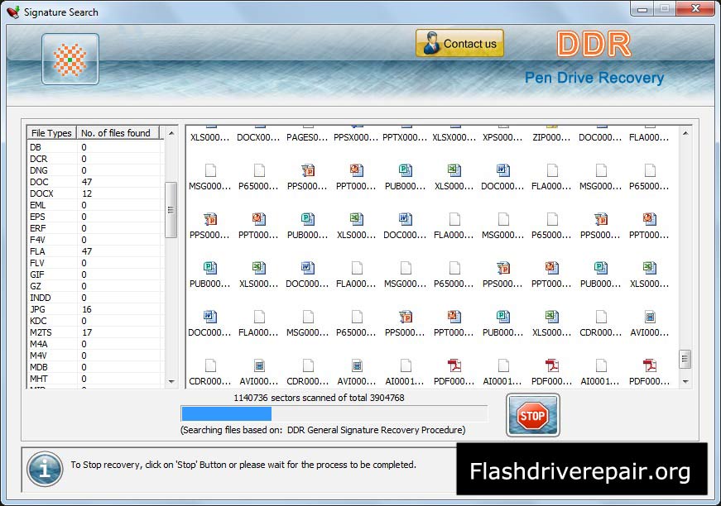
Task: Select the F4V file type row
Action: click(x=95, y=240)
